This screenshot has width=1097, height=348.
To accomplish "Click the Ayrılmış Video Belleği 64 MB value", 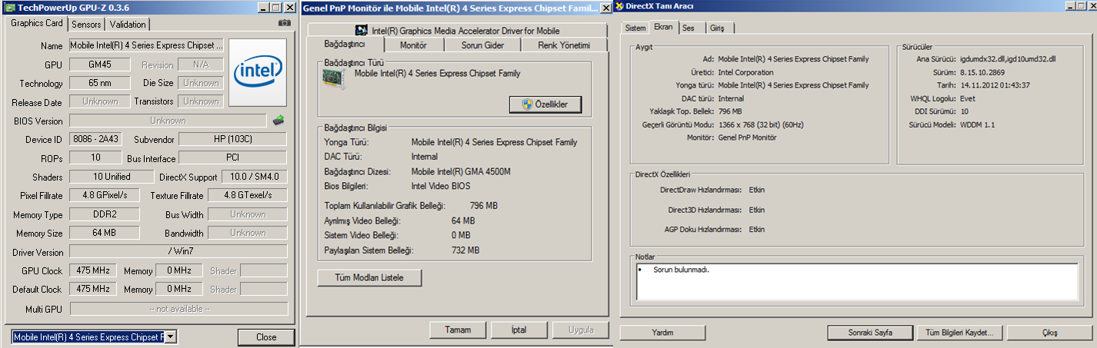I will coord(463,220).
